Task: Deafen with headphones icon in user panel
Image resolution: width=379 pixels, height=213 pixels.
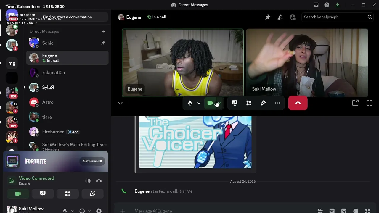Action: click(82, 211)
